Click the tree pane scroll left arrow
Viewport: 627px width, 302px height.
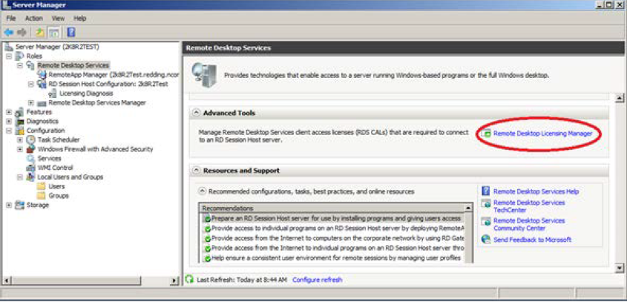click(6, 280)
